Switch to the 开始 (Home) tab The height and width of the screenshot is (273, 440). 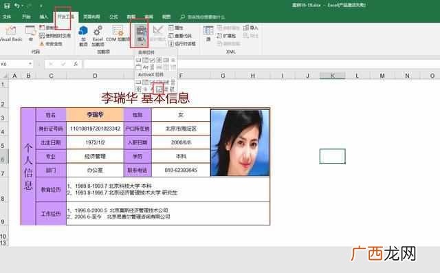[x=26, y=17]
